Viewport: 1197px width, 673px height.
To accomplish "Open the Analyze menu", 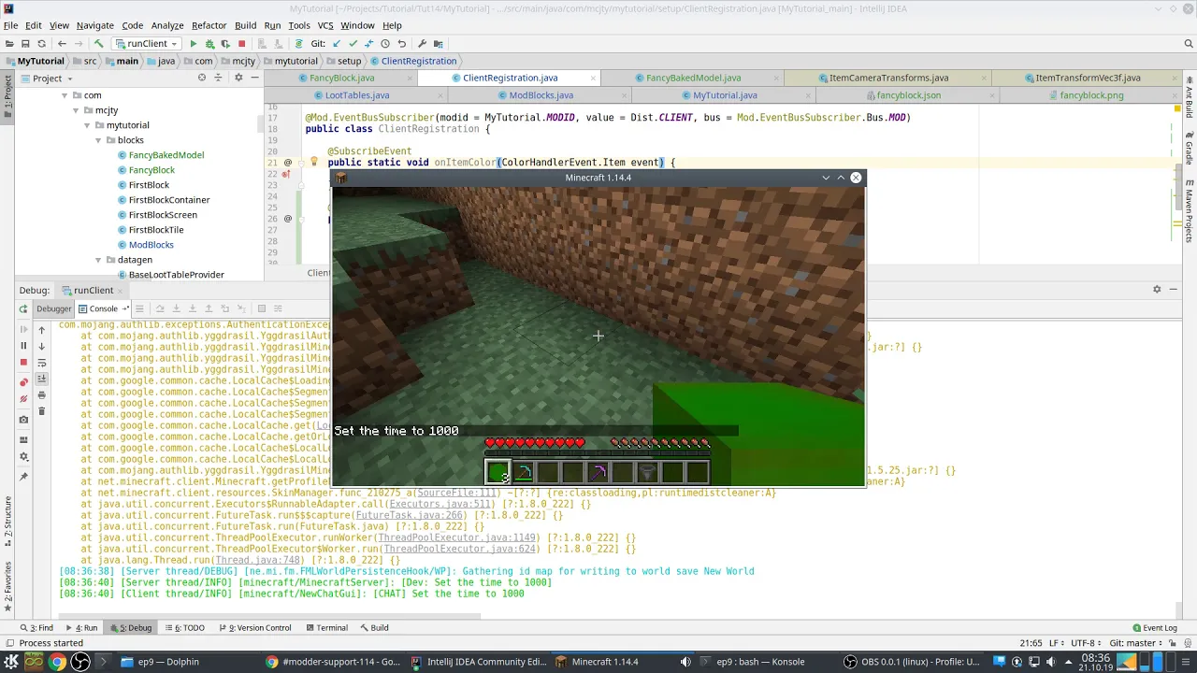I will 167,25.
